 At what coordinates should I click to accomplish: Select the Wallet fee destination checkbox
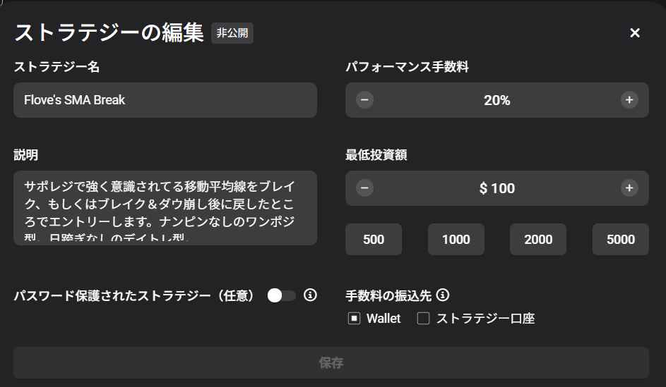pos(354,319)
